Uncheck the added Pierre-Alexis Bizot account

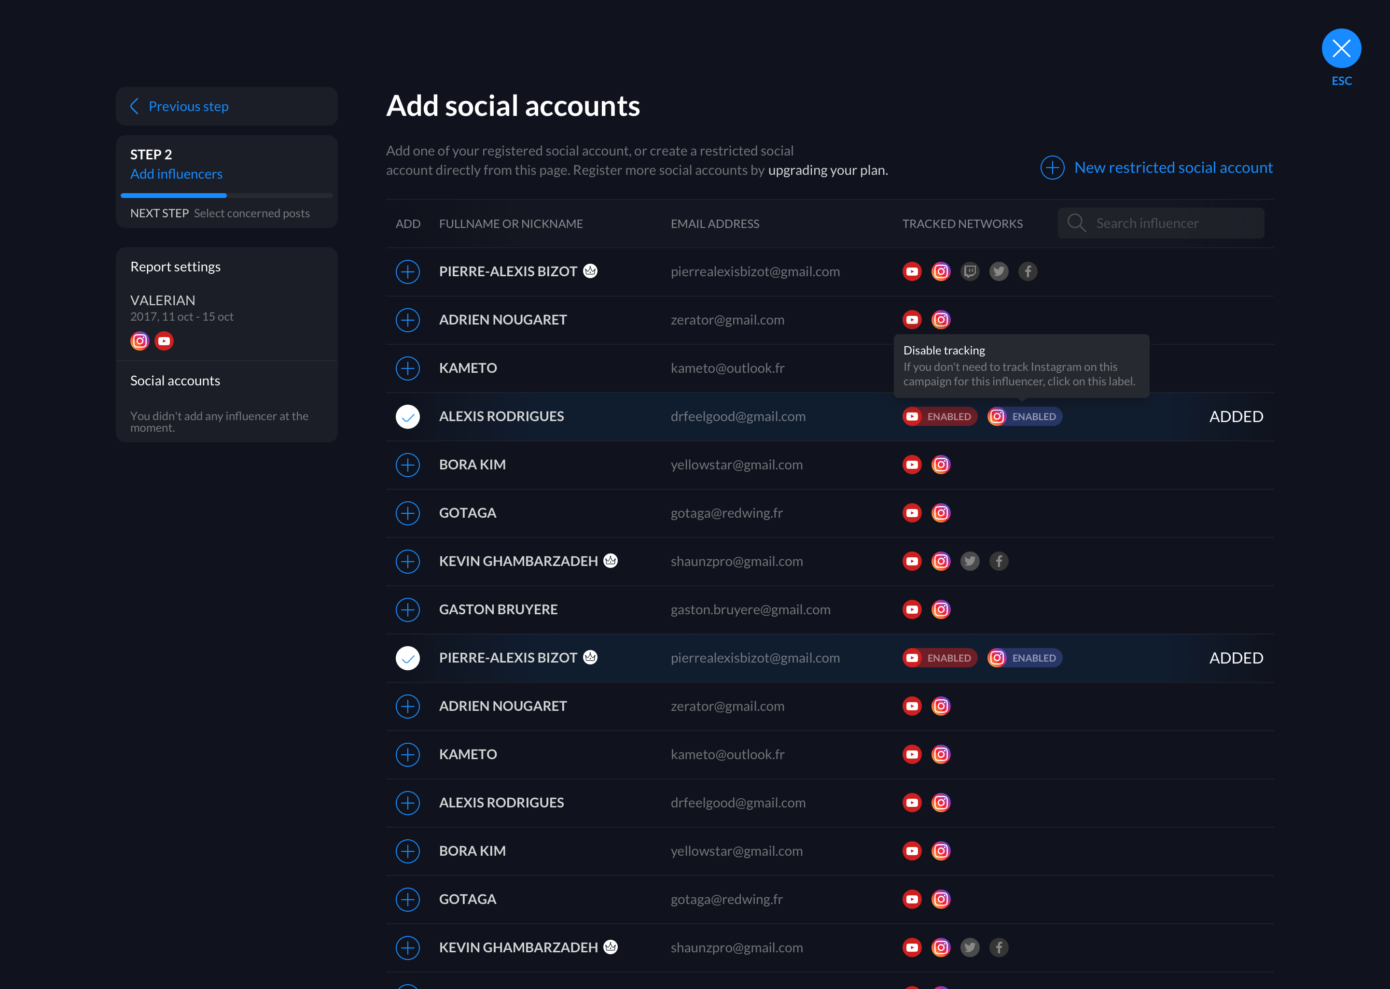[x=408, y=658]
